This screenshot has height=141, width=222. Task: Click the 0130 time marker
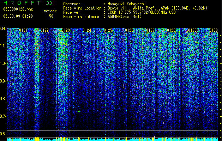[x=214, y=30]
